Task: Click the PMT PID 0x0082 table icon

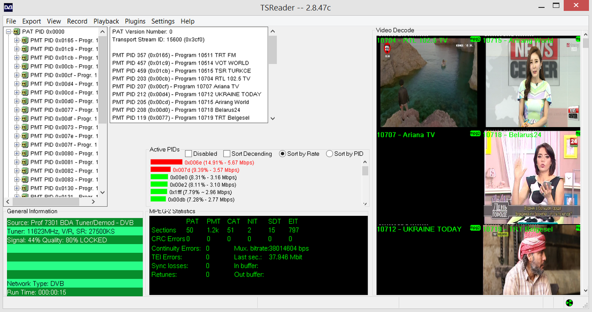Action: pos(25,171)
